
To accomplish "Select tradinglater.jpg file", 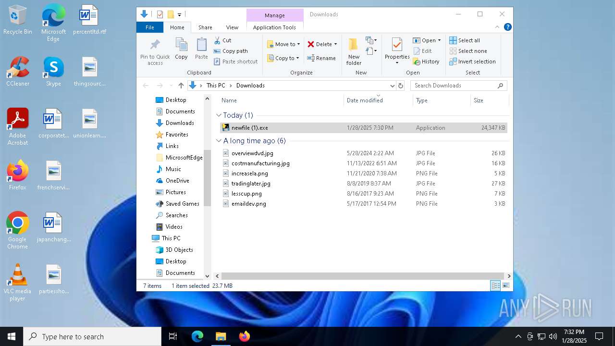I will (363, 184).
